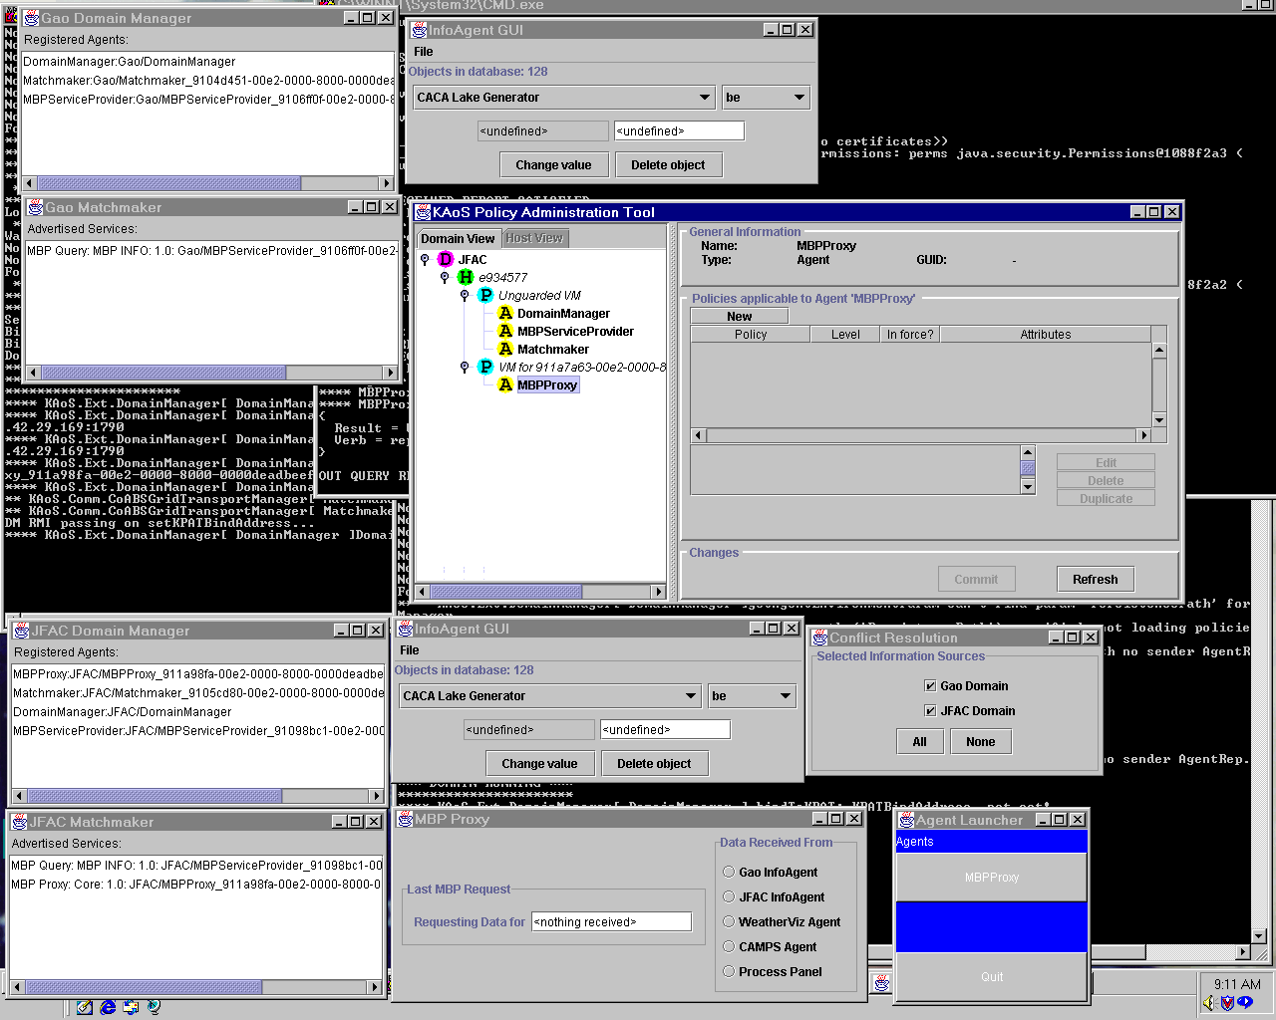Viewport: 1276px width, 1020px height.
Task: Click the volume speaker tray icon
Action: click(1209, 1003)
